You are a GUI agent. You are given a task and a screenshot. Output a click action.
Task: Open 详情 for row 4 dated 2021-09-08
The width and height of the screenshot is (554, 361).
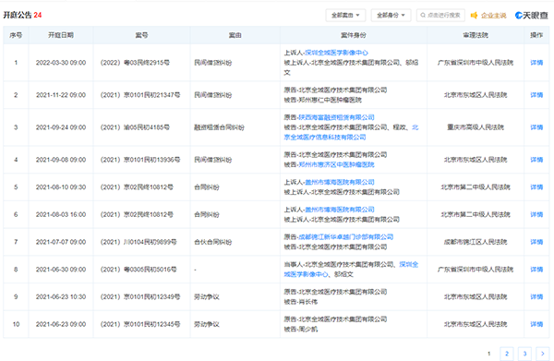536,160
